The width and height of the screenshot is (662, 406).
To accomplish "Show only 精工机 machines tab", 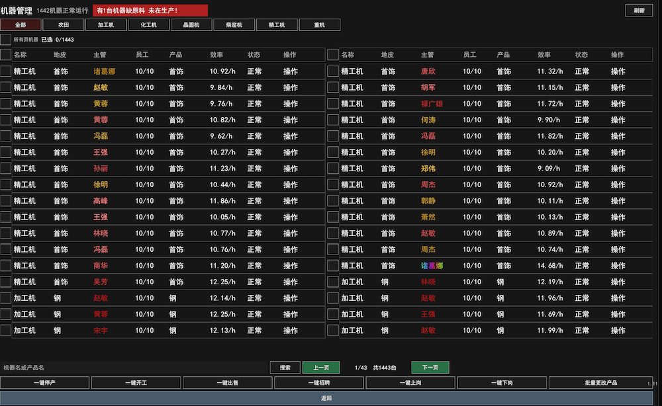I will click(x=277, y=25).
